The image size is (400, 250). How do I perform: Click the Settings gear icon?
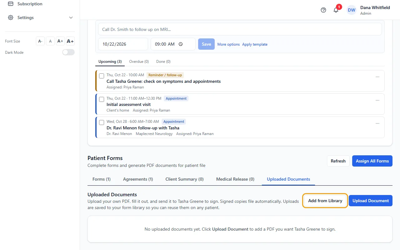coord(11,17)
